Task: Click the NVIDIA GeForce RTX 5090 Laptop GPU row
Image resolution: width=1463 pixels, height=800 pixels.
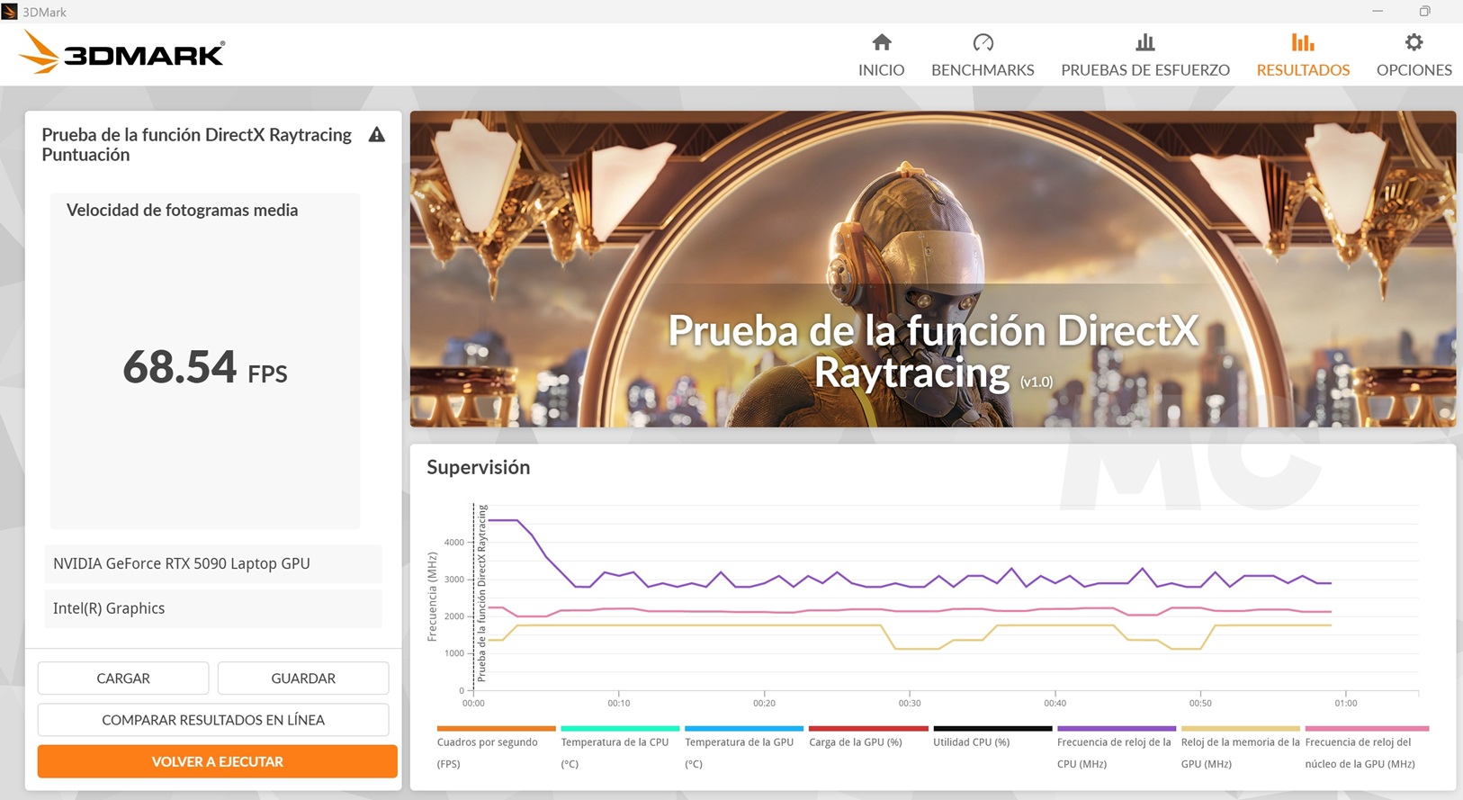Action: pos(213,563)
